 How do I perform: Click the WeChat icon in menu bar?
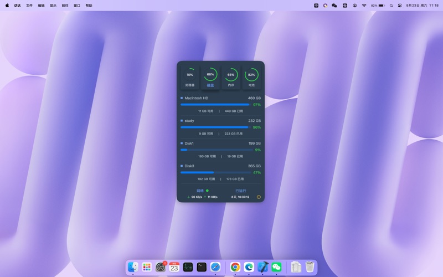click(x=334, y=6)
